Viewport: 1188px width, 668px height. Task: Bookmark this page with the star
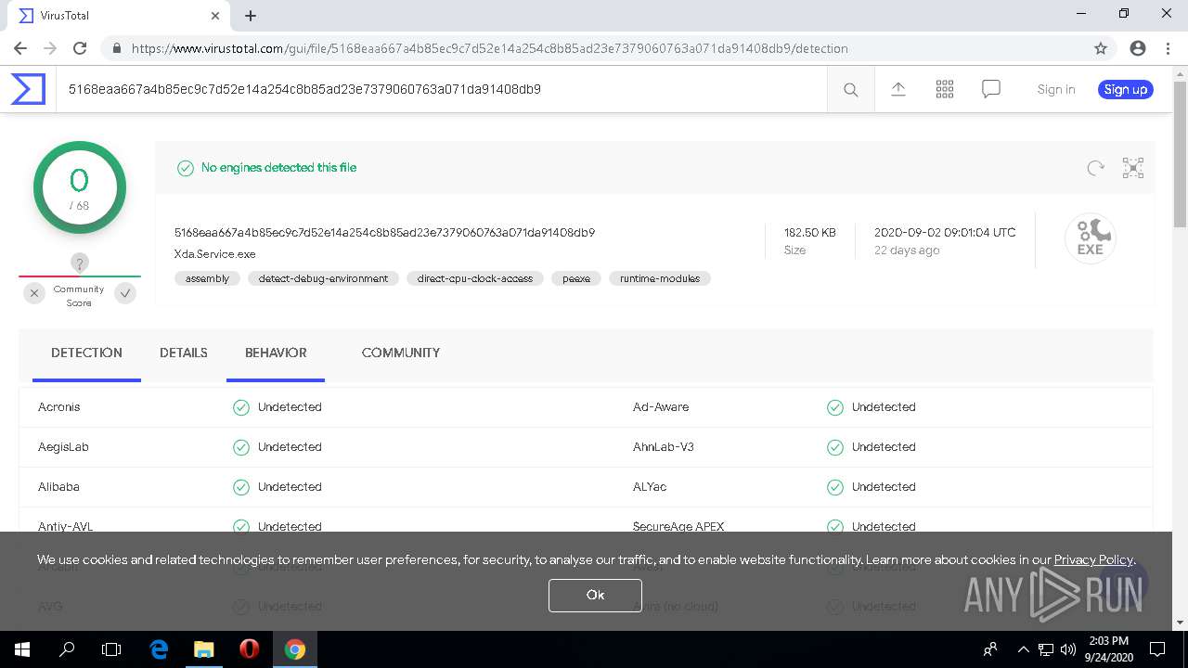point(1101,48)
